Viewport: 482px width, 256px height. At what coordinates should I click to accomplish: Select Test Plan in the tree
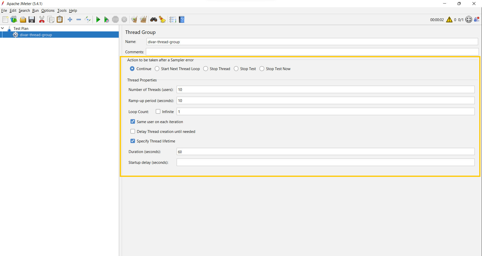click(x=21, y=28)
